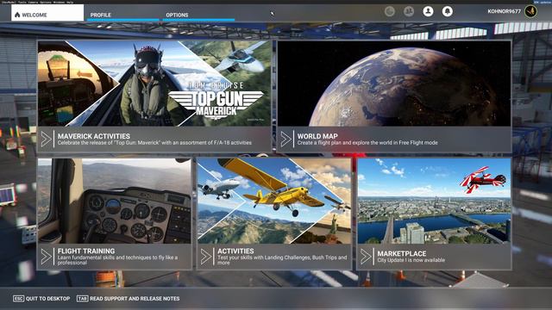
Task: Click the cockpit Flight Training image
Action: point(115,201)
